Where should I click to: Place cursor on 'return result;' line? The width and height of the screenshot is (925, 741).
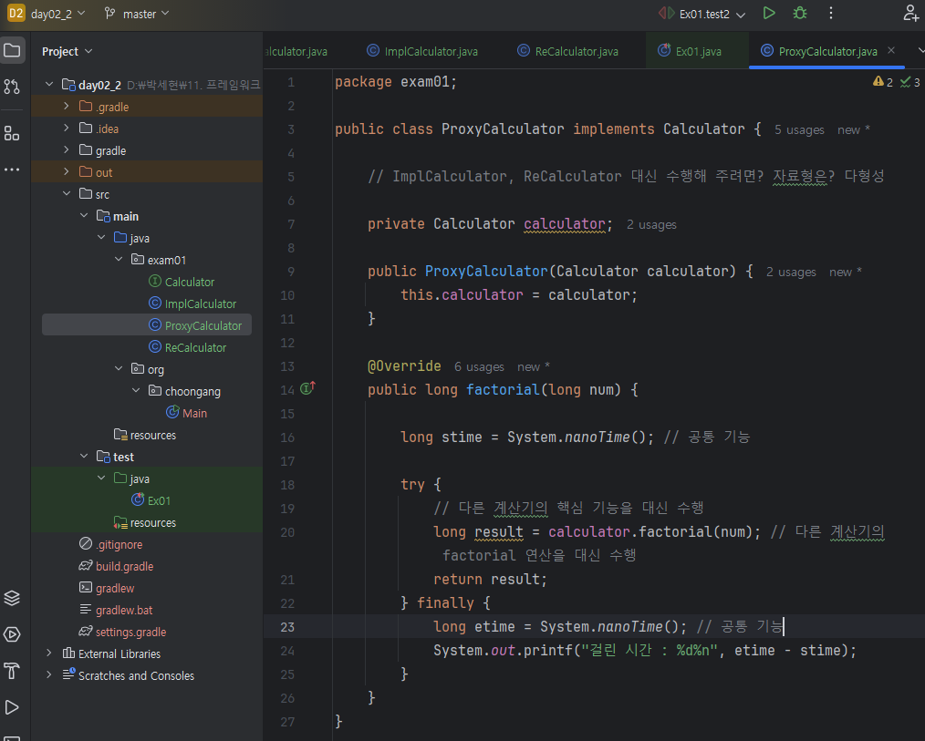pyautogui.click(x=490, y=580)
